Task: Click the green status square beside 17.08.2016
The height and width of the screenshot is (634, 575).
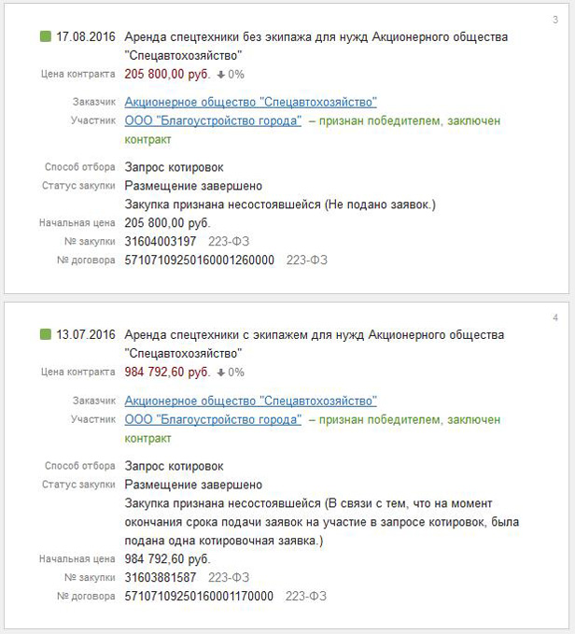Action: click(45, 37)
